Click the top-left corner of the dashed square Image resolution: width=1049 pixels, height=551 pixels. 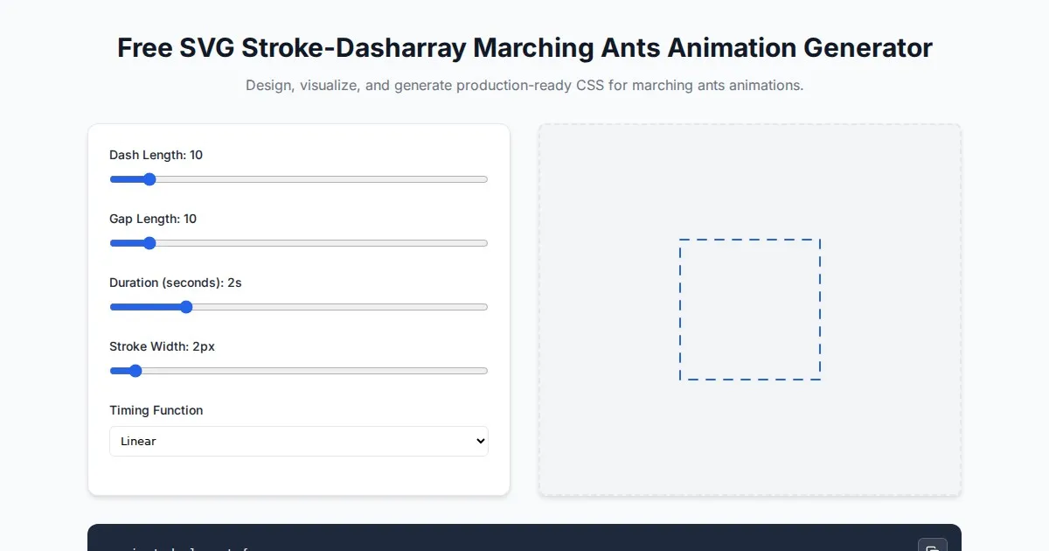[680, 240]
